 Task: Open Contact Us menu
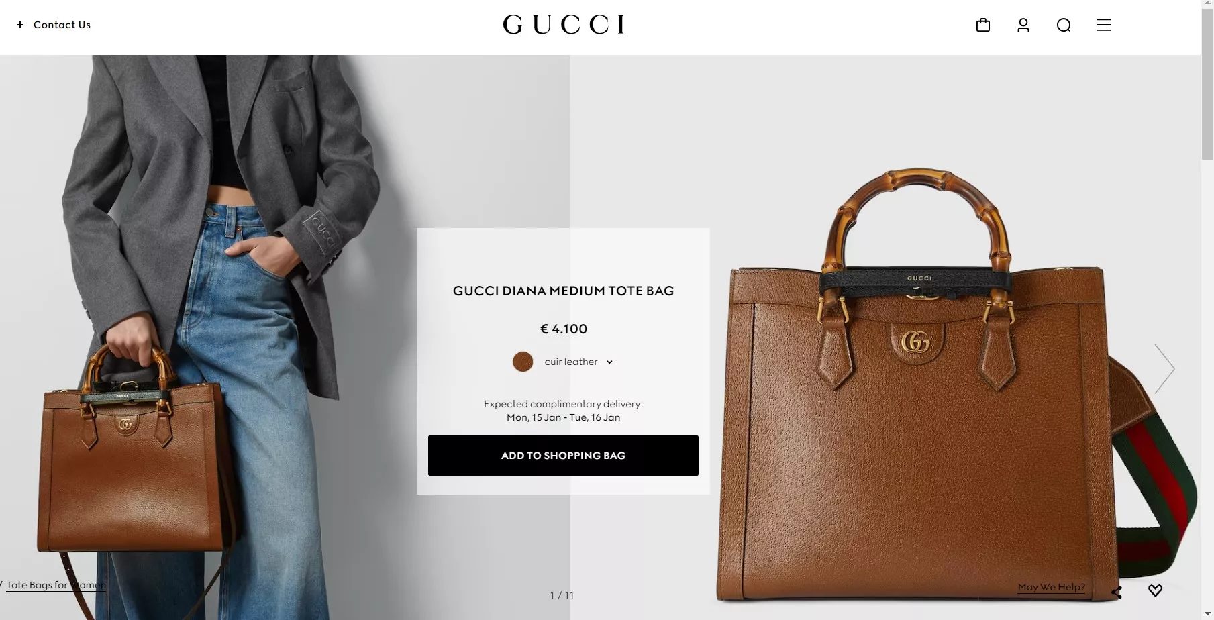[x=62, y=25]
